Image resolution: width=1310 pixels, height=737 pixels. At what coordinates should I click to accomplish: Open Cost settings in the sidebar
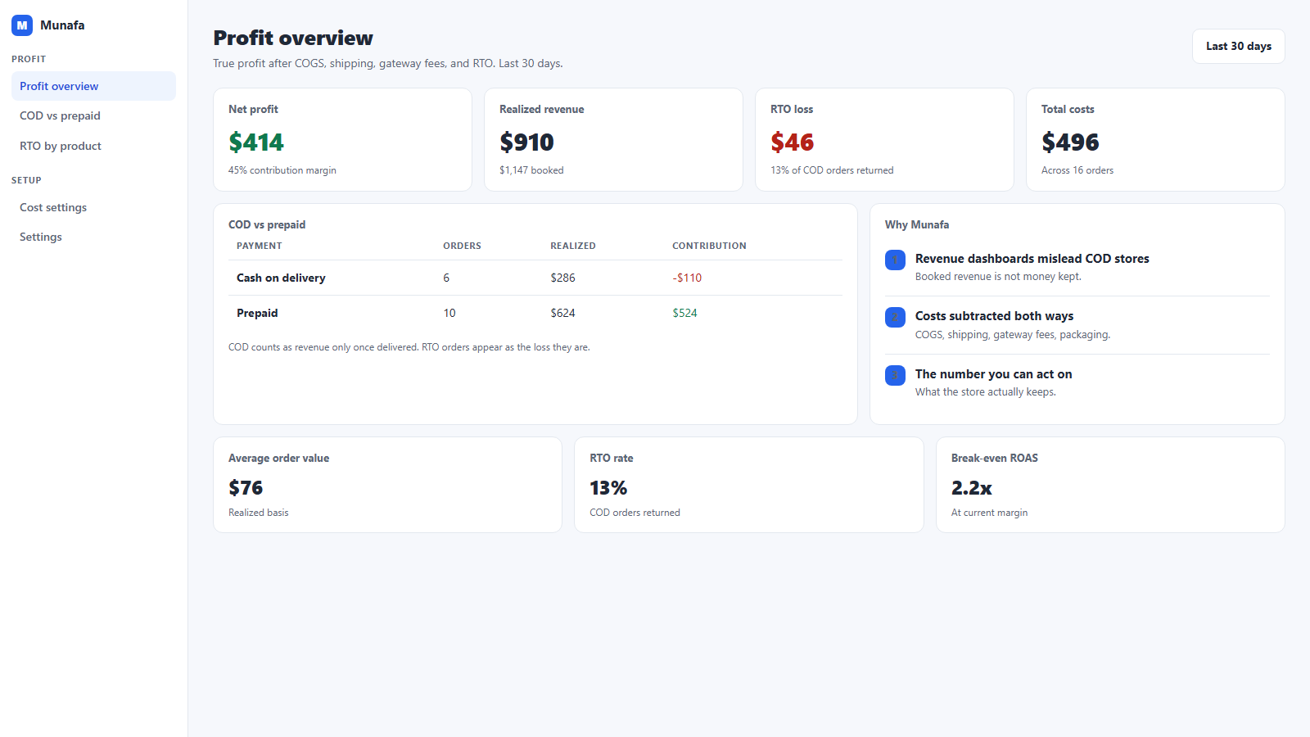[93, 207]
